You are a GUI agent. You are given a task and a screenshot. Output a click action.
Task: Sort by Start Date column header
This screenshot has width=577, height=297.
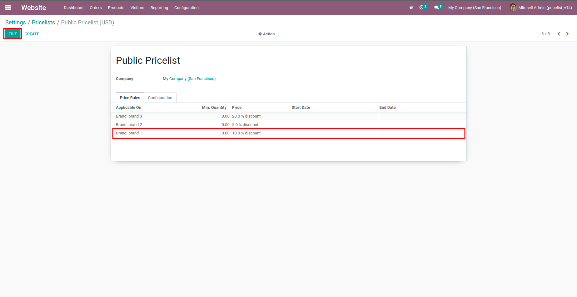[x=301, y=107]
